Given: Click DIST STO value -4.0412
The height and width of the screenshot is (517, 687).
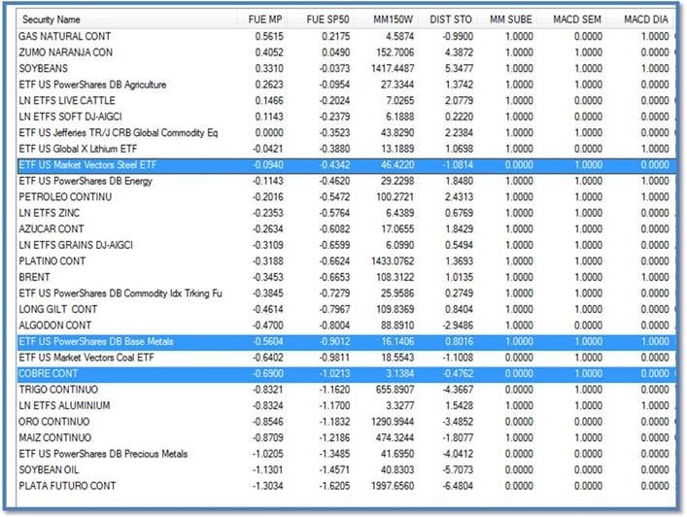Looking at the screenshot, I should pos(458,455).
